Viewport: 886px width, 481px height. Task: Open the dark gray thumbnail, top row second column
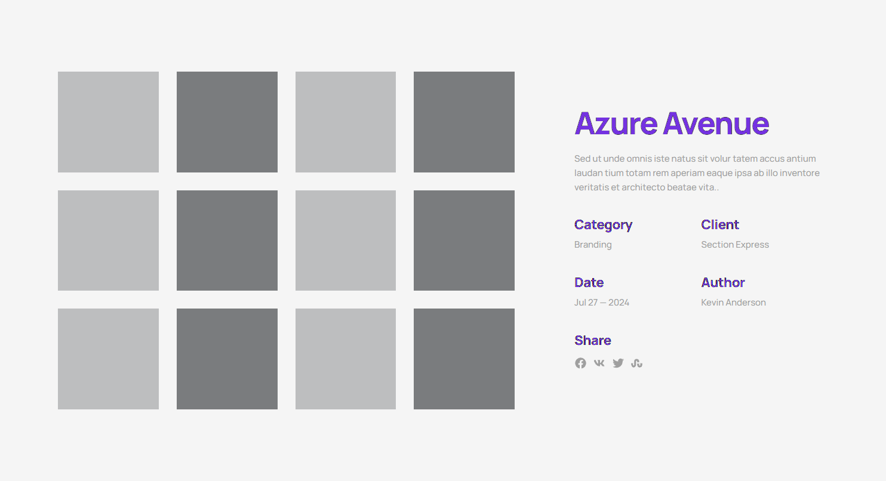point(227,122)
